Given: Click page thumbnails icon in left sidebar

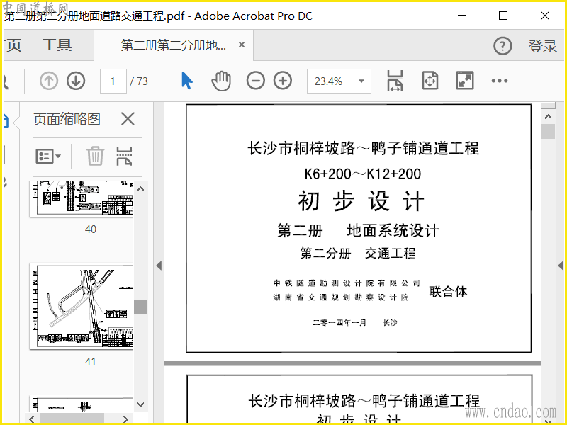Looking at the screenshot, I should [5, 120].
